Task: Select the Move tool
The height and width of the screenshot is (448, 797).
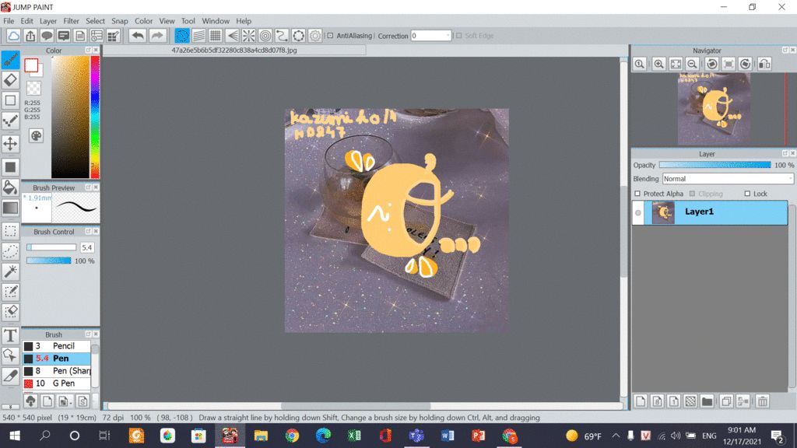Action: tap(10, 144)
